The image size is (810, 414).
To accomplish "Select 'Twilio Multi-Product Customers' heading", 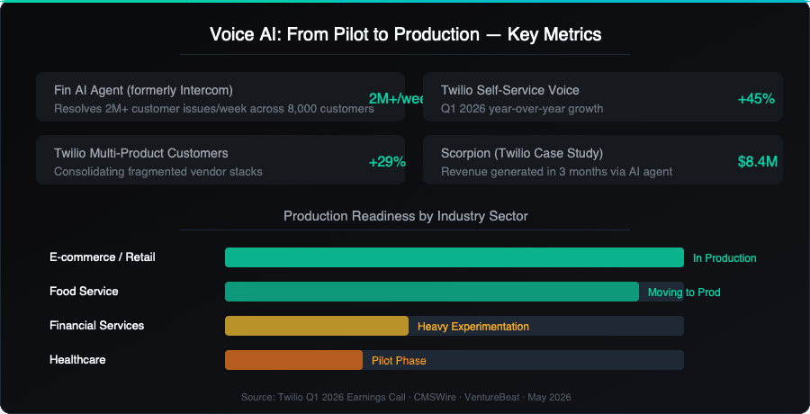I will click(141, 153).
